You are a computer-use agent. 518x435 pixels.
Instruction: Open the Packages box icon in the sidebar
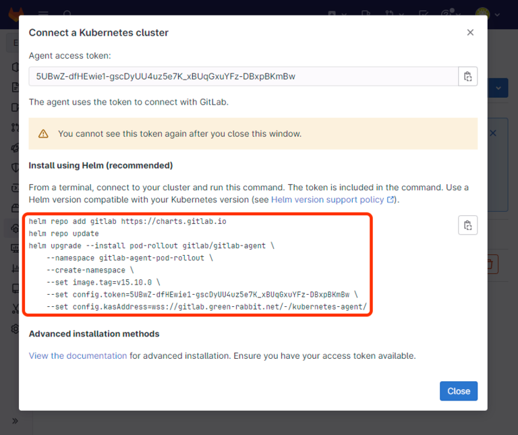15,208
